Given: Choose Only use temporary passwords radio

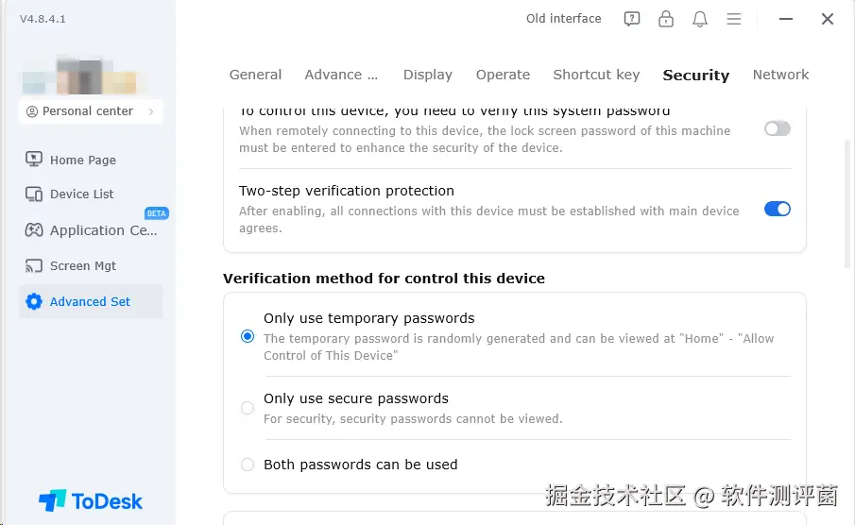Looking at the screenshot, I should (x=248, y=336).
